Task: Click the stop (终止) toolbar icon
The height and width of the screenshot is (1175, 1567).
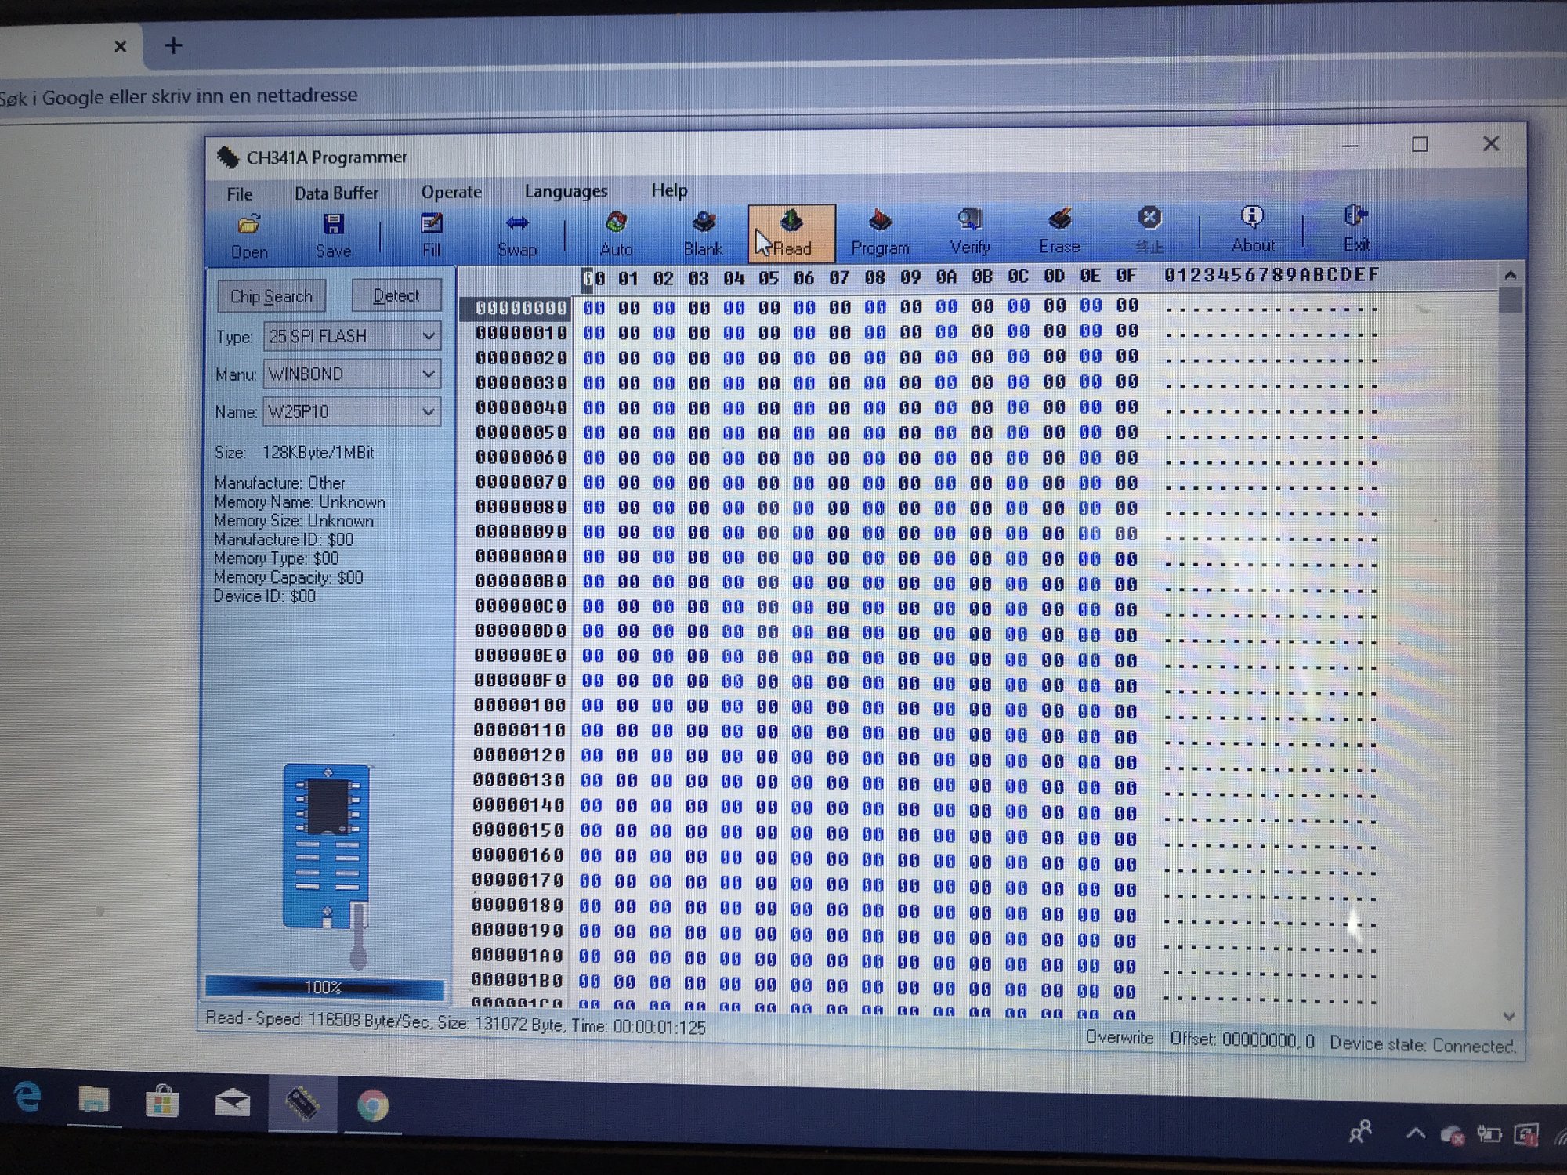Action: (x=1149, y=230)
